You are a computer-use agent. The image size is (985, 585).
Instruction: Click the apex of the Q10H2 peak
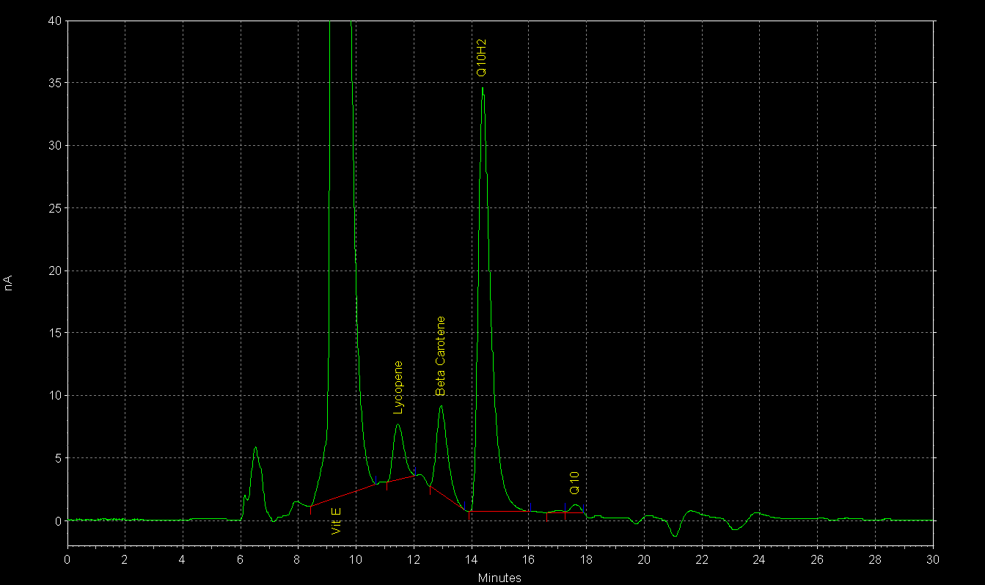click(483, 88)
